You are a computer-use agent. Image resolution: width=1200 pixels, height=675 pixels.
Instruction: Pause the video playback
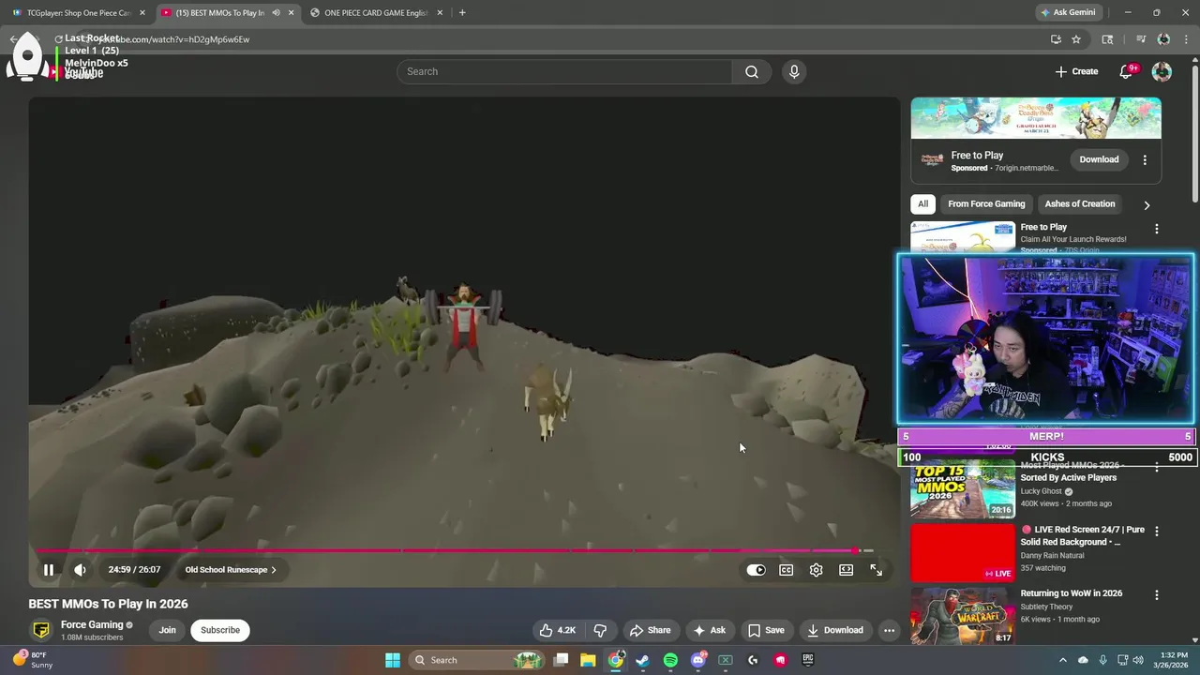coord(49,570)
